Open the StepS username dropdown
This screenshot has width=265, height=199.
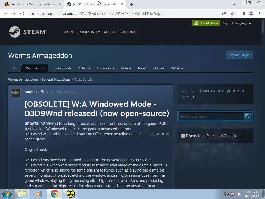pyautogui.click(x=31, y=92)
